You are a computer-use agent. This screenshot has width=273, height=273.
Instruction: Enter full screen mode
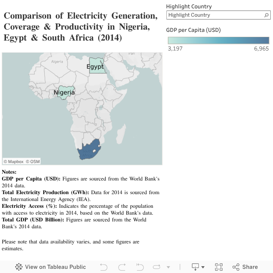pos(218,267)
